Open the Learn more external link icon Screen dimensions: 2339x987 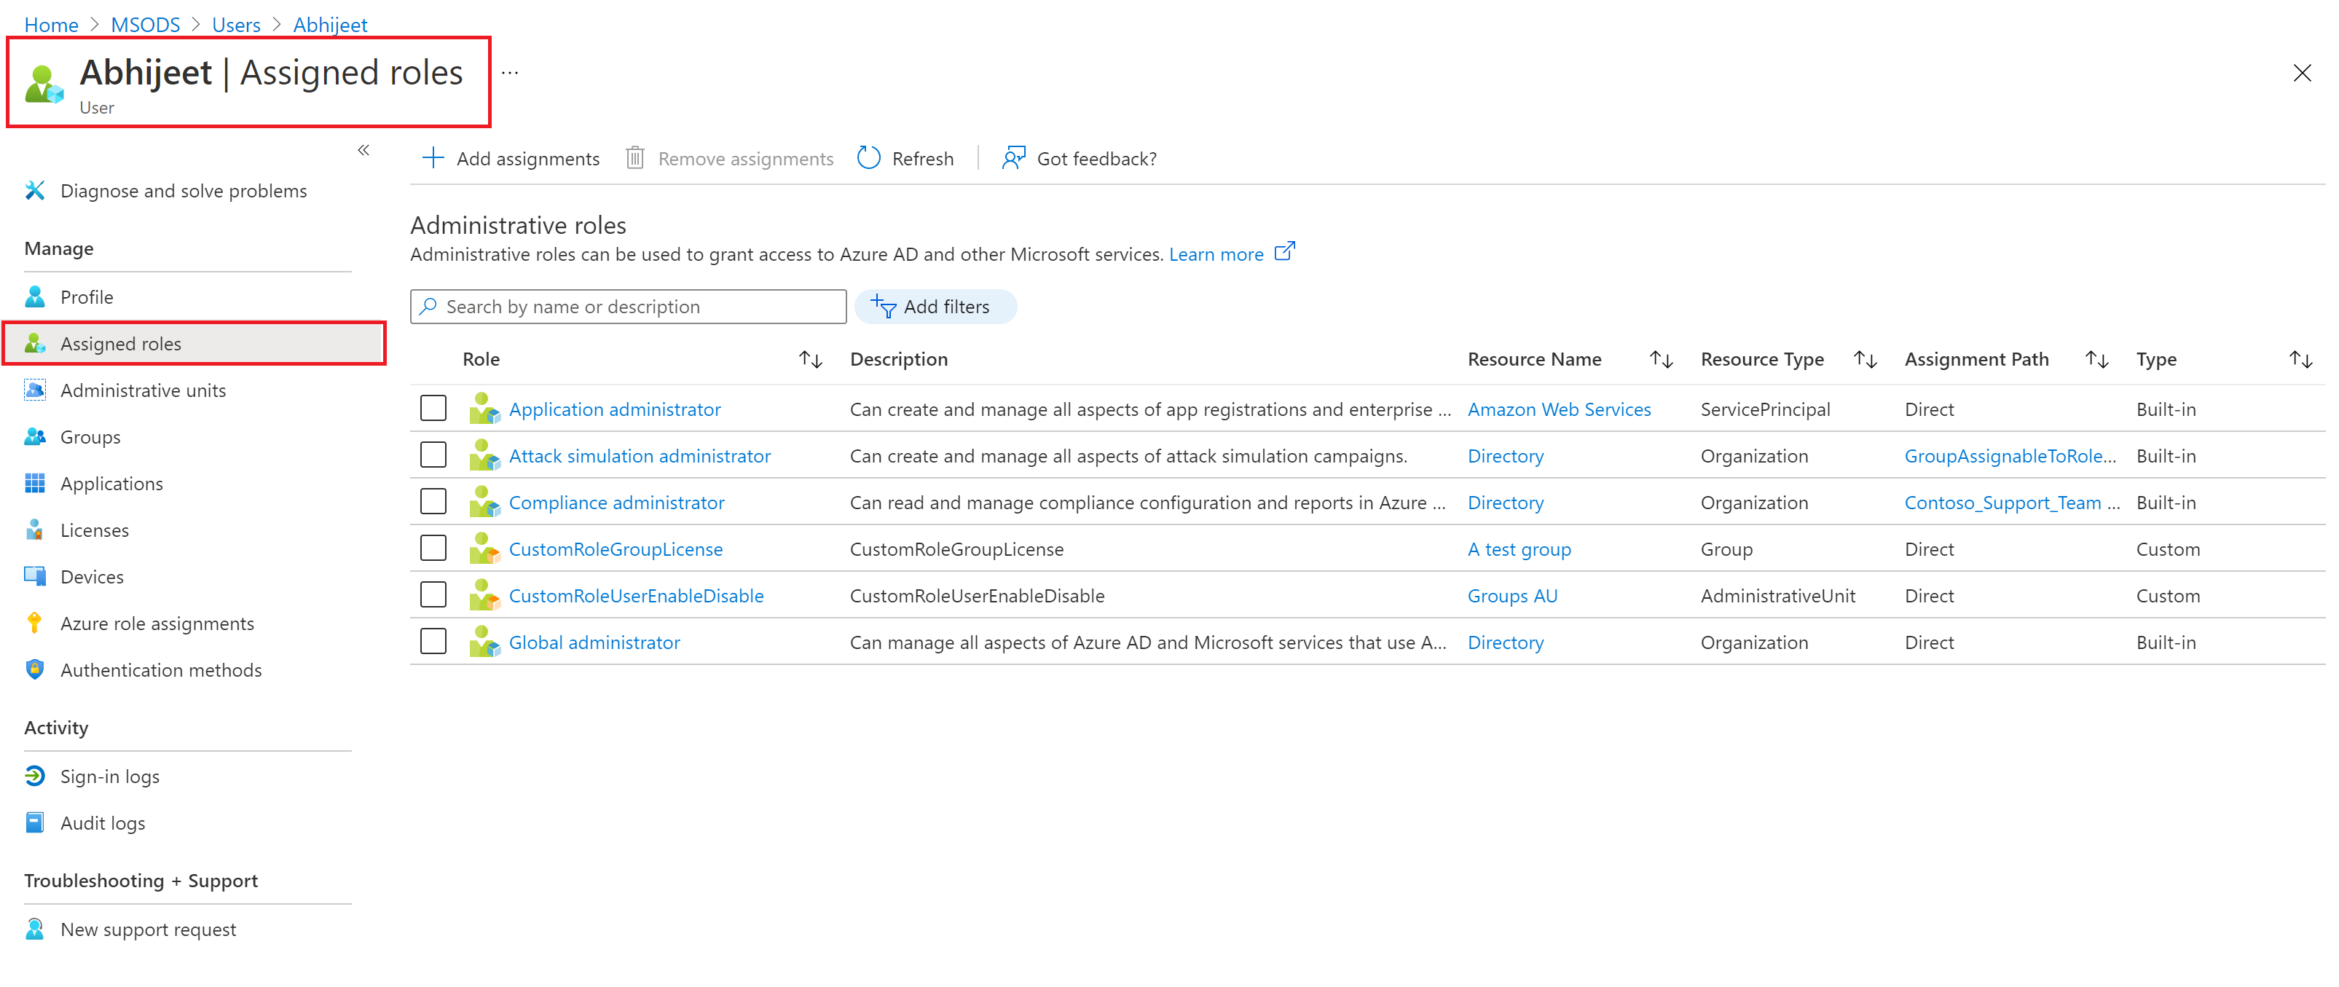(x=1284, y=251)
